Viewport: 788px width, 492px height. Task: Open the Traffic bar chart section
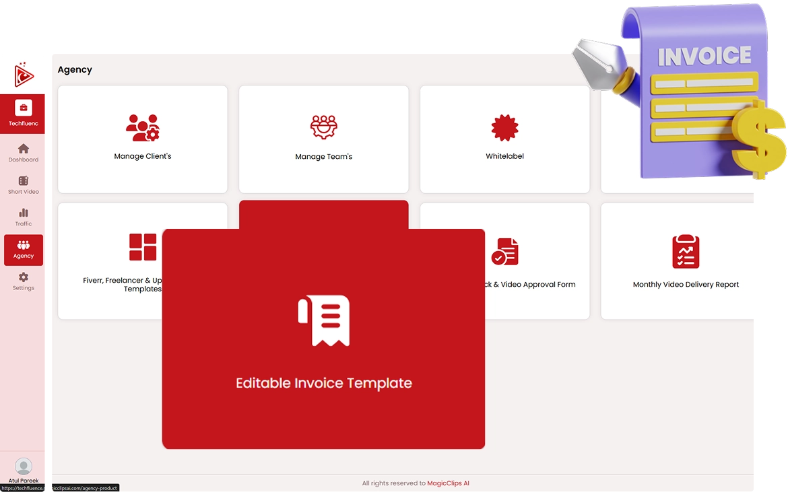click(24, 213)
